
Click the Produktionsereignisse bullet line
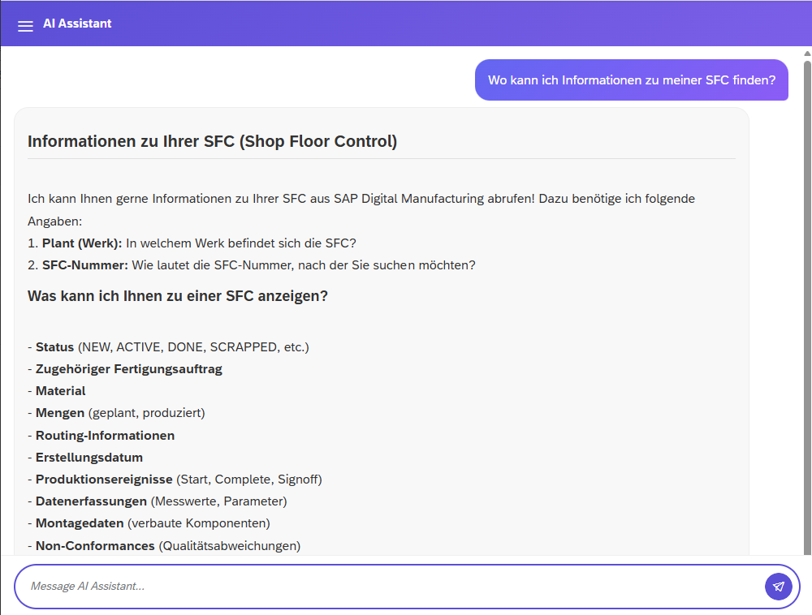(x=175, y=480)
